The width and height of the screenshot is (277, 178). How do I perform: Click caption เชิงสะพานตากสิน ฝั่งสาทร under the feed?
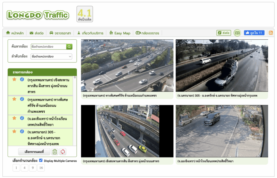[121, 161]
